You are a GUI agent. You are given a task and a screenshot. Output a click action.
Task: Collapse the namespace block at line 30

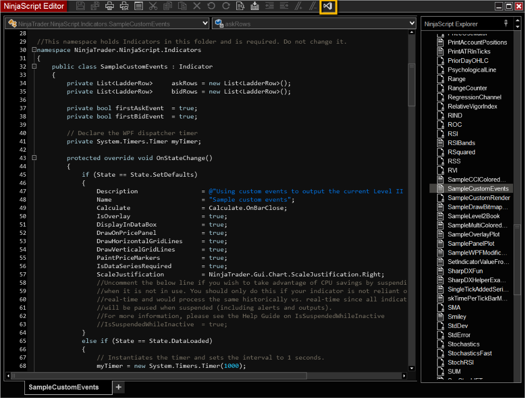pyautogui.click(x=34, y=50)
